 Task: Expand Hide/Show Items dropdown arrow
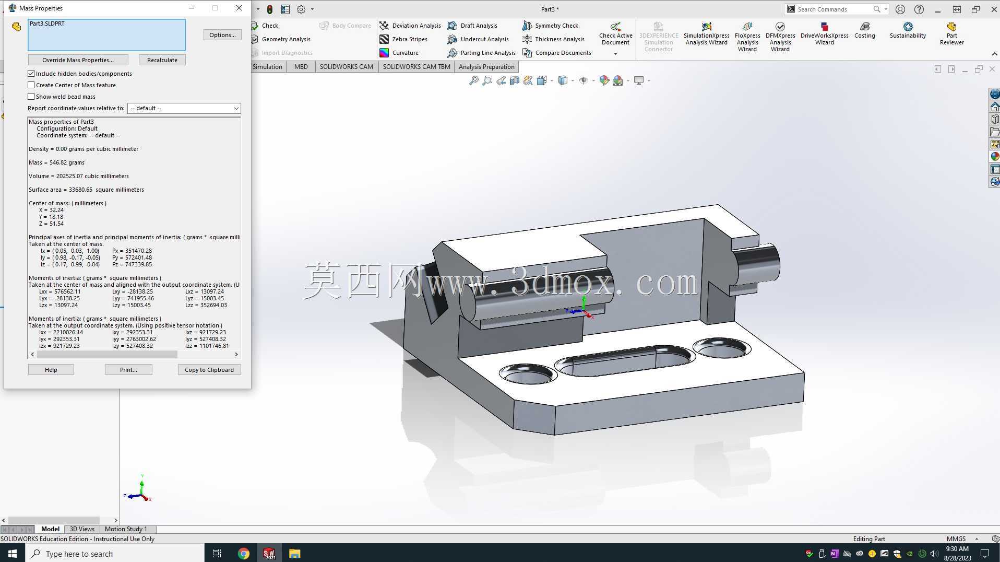pos(593,80)
